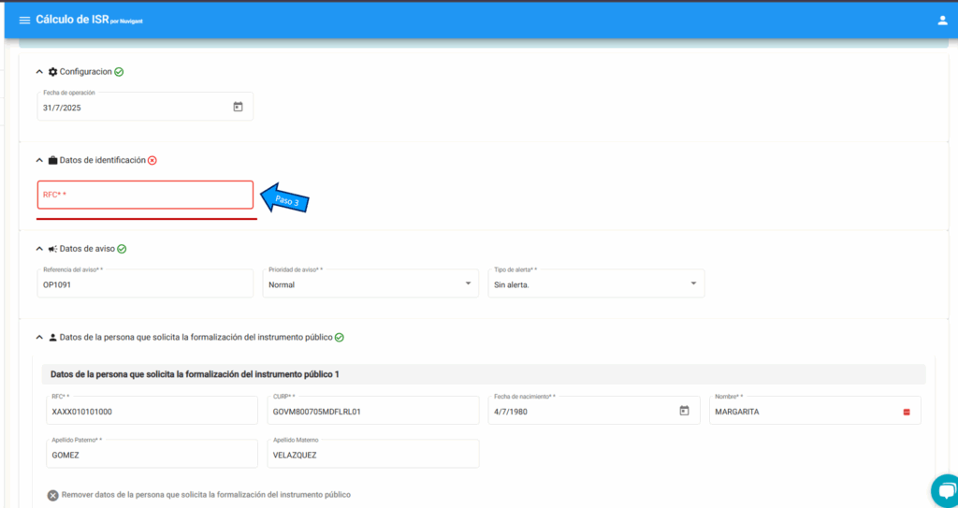The height and width of the screenshot is (508, 958).
Task: Open the Tipo de alerta dropdown
Action: tap(596, 283)
